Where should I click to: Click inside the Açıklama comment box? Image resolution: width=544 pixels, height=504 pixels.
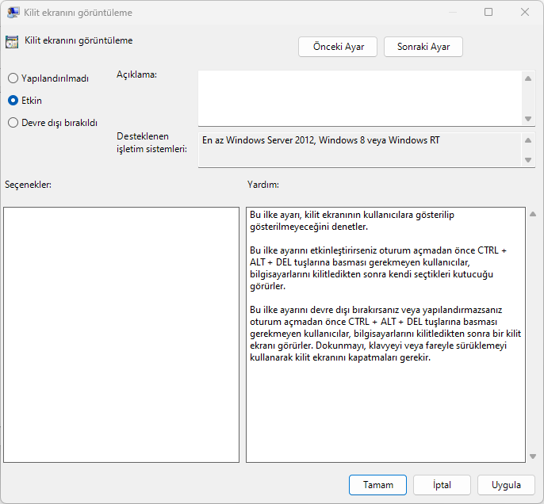360,98
